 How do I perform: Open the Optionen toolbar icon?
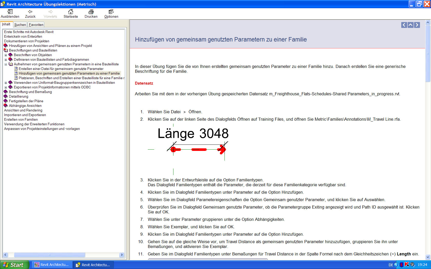coord(111,12)
